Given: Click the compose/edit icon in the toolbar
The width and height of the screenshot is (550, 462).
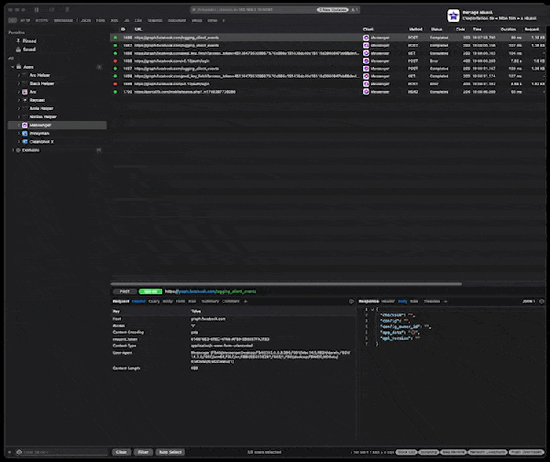Looking at the screenshot, I should tap(52, 10).
